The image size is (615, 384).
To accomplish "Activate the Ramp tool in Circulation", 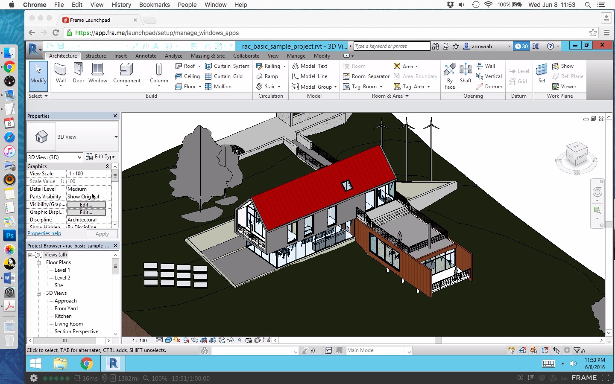I will (x=267, y=76).
